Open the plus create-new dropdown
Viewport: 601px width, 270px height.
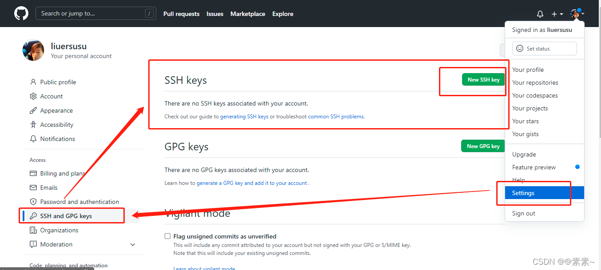click(557, 14)
